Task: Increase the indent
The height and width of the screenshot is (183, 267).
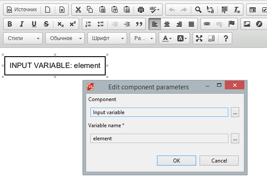Action: pyautogui.click(x=127, y=24)
